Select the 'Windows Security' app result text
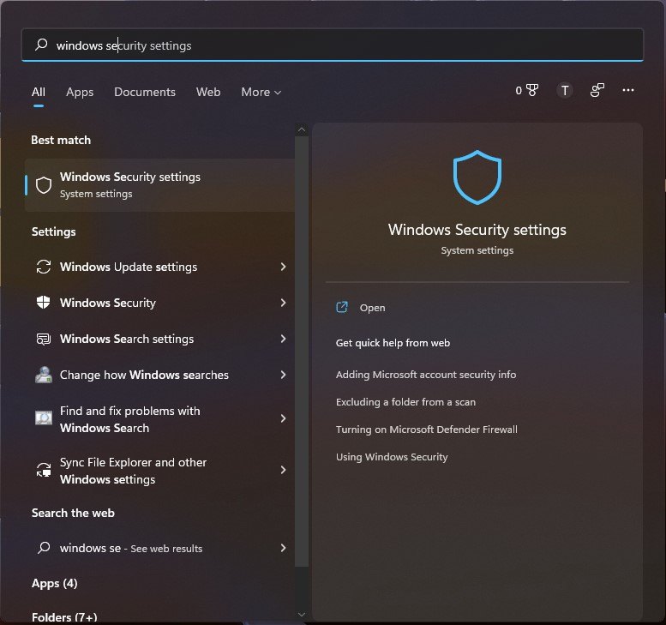666x625 pixels. click(107, 303)
